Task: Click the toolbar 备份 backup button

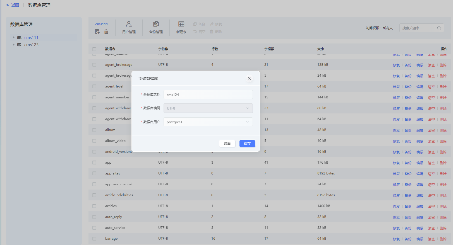Action: (x=199, y=24)
